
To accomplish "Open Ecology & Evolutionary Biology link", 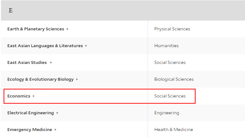I will tap(40, 79).
